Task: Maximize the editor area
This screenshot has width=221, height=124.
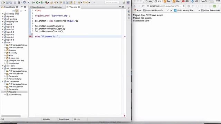Action: coord(123,7)
